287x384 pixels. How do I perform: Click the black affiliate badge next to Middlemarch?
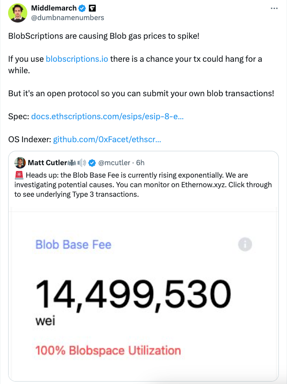(92, 8)
